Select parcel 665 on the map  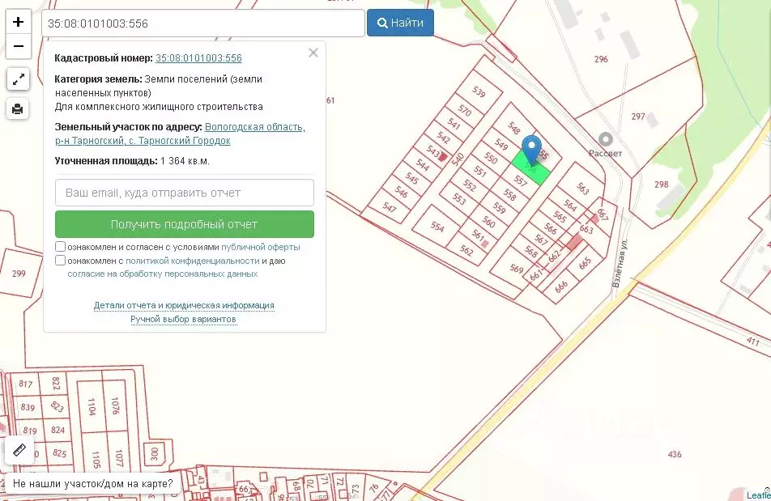point(585,264)
